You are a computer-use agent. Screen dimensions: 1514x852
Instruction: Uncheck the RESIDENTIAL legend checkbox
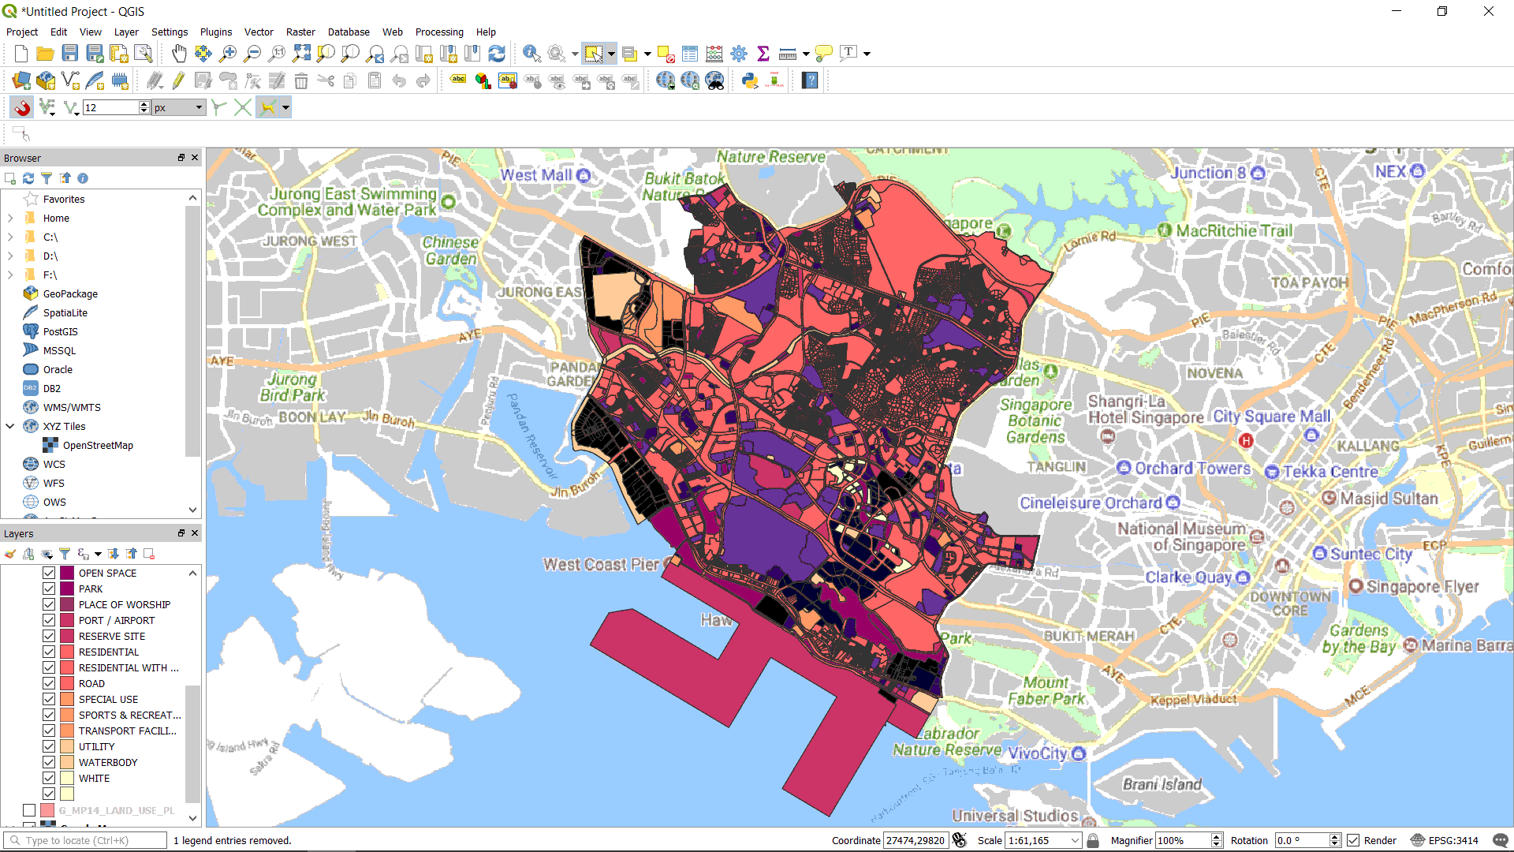point(49,652)
